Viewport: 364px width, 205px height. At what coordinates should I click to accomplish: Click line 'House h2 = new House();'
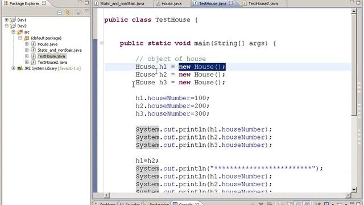coord(180,75)
